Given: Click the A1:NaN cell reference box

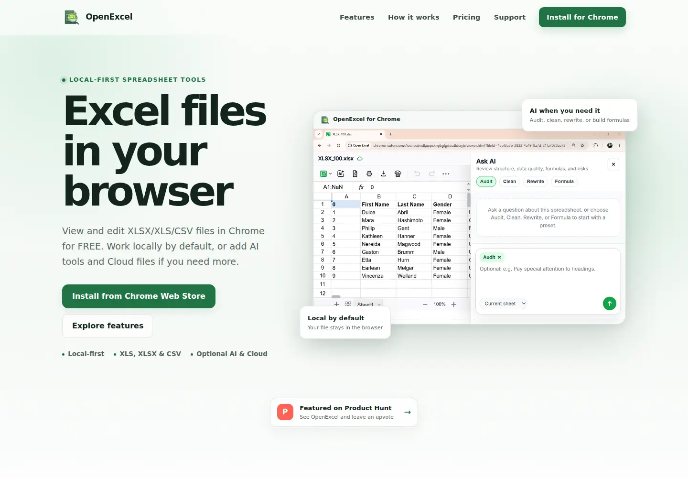Looking at the screenshot, I should (x=333, y=187).
